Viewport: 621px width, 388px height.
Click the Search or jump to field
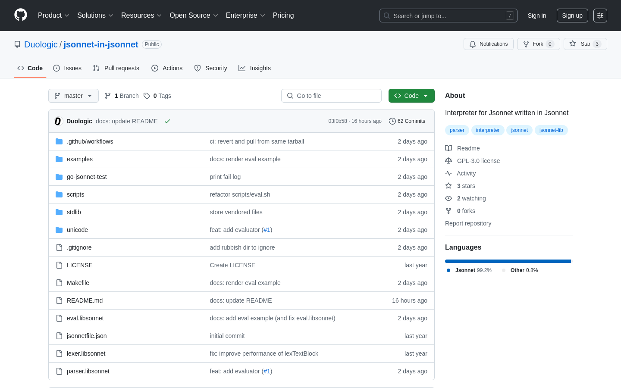448,16
